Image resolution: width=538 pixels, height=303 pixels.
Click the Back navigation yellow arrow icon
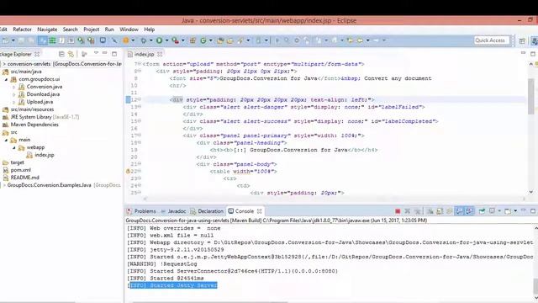360,40
